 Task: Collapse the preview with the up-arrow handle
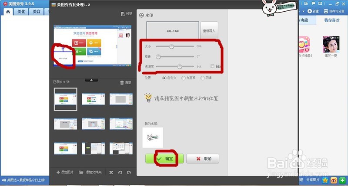pyautogui.click(x=91, y=80)
